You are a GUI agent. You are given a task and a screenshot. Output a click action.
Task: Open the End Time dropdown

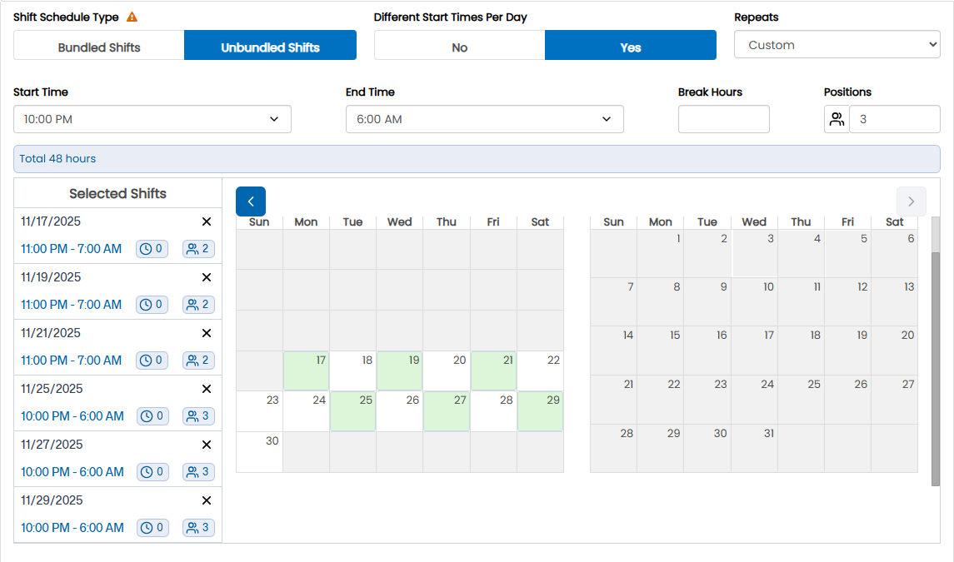(484, 119)
